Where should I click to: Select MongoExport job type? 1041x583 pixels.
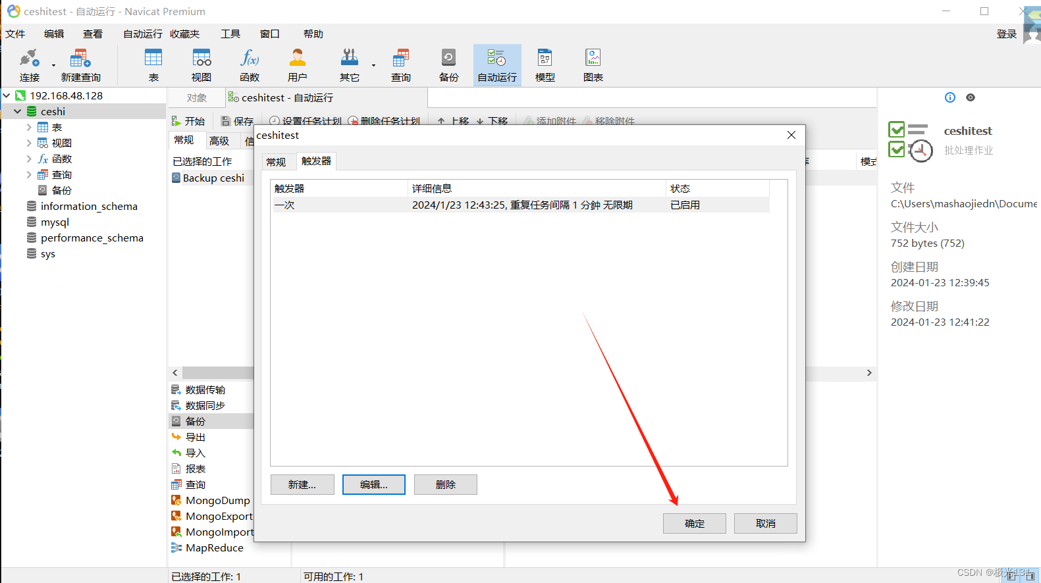212,516
